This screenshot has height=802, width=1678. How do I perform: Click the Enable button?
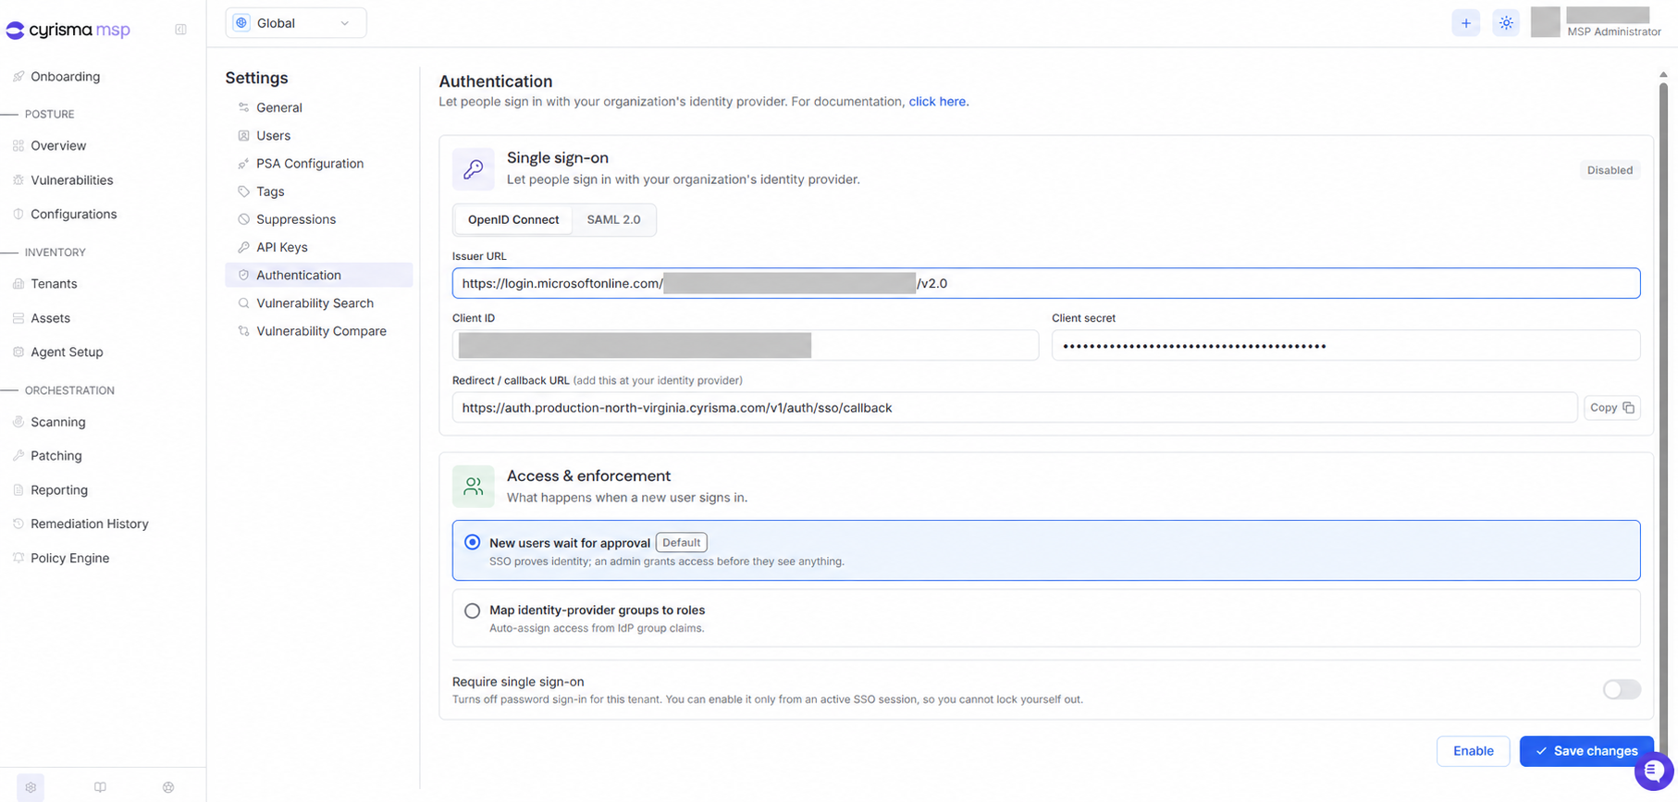click(1473, 751)
